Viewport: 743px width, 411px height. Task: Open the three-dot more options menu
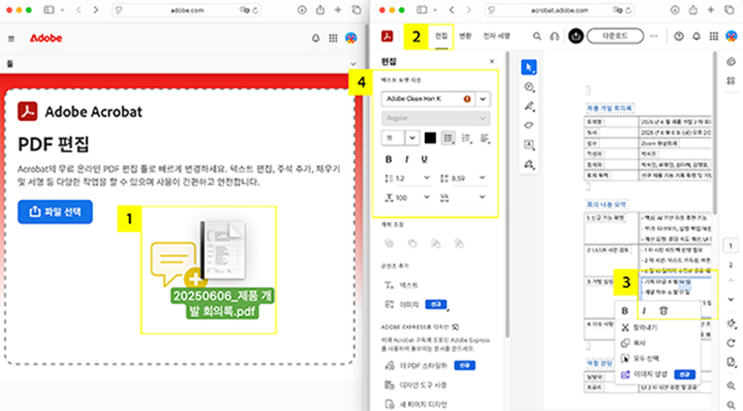(654, 36)
